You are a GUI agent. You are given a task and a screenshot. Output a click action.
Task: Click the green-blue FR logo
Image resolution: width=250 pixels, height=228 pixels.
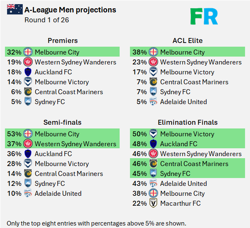tap(204, 16)
